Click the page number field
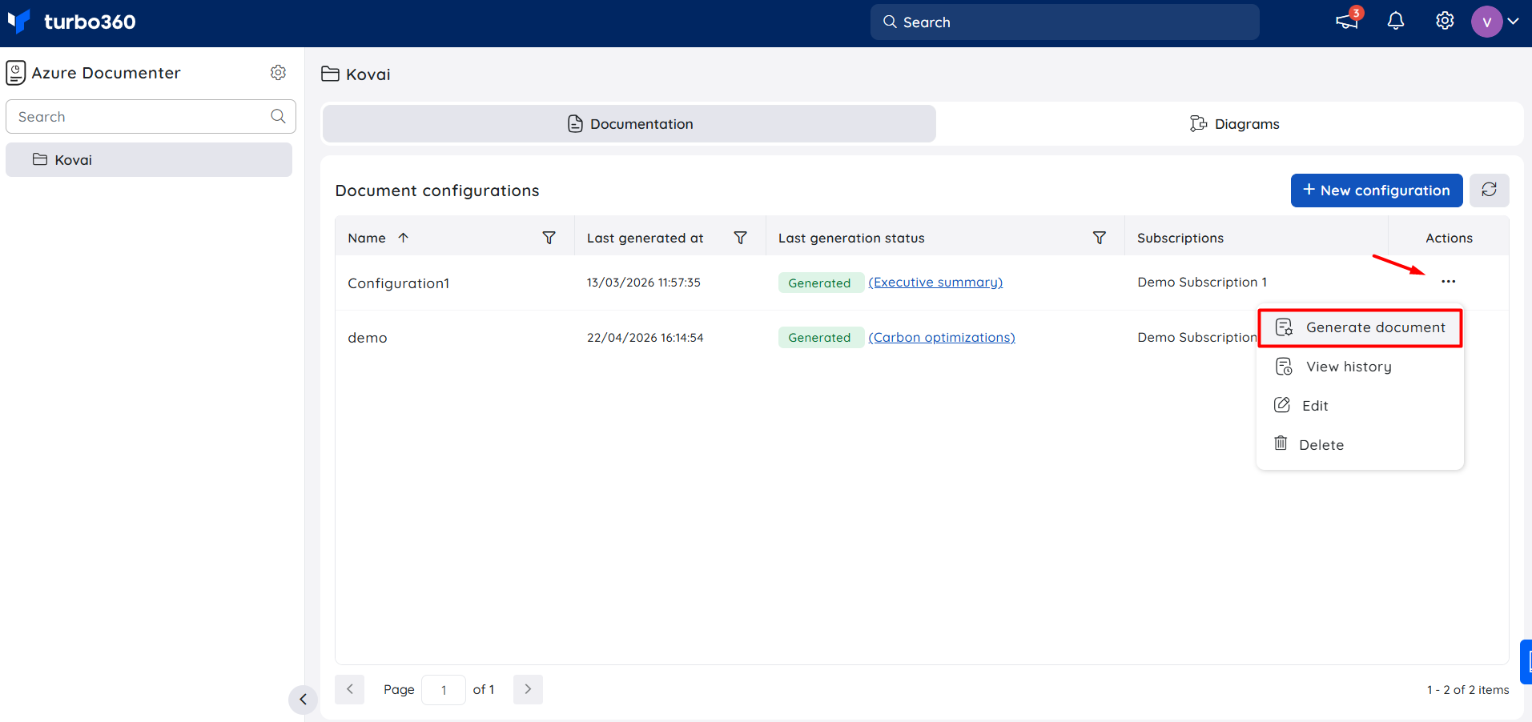This screenshot has width=1532, height=722. tap(444, 690)
